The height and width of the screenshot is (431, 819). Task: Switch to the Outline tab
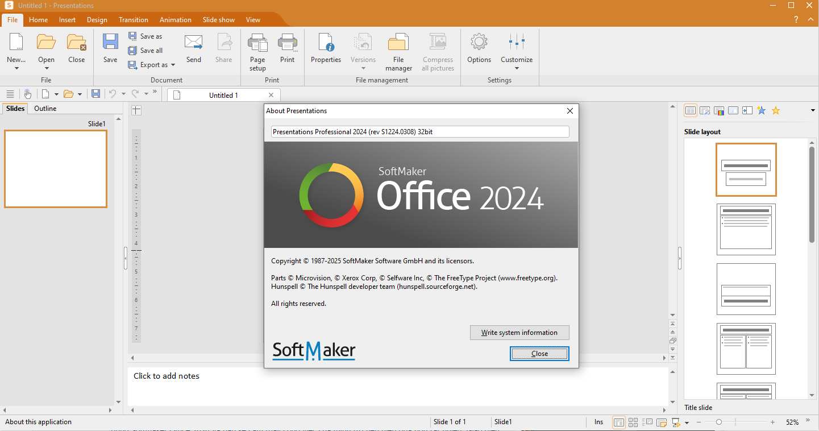pyautogui.click(x=44, y=108)
